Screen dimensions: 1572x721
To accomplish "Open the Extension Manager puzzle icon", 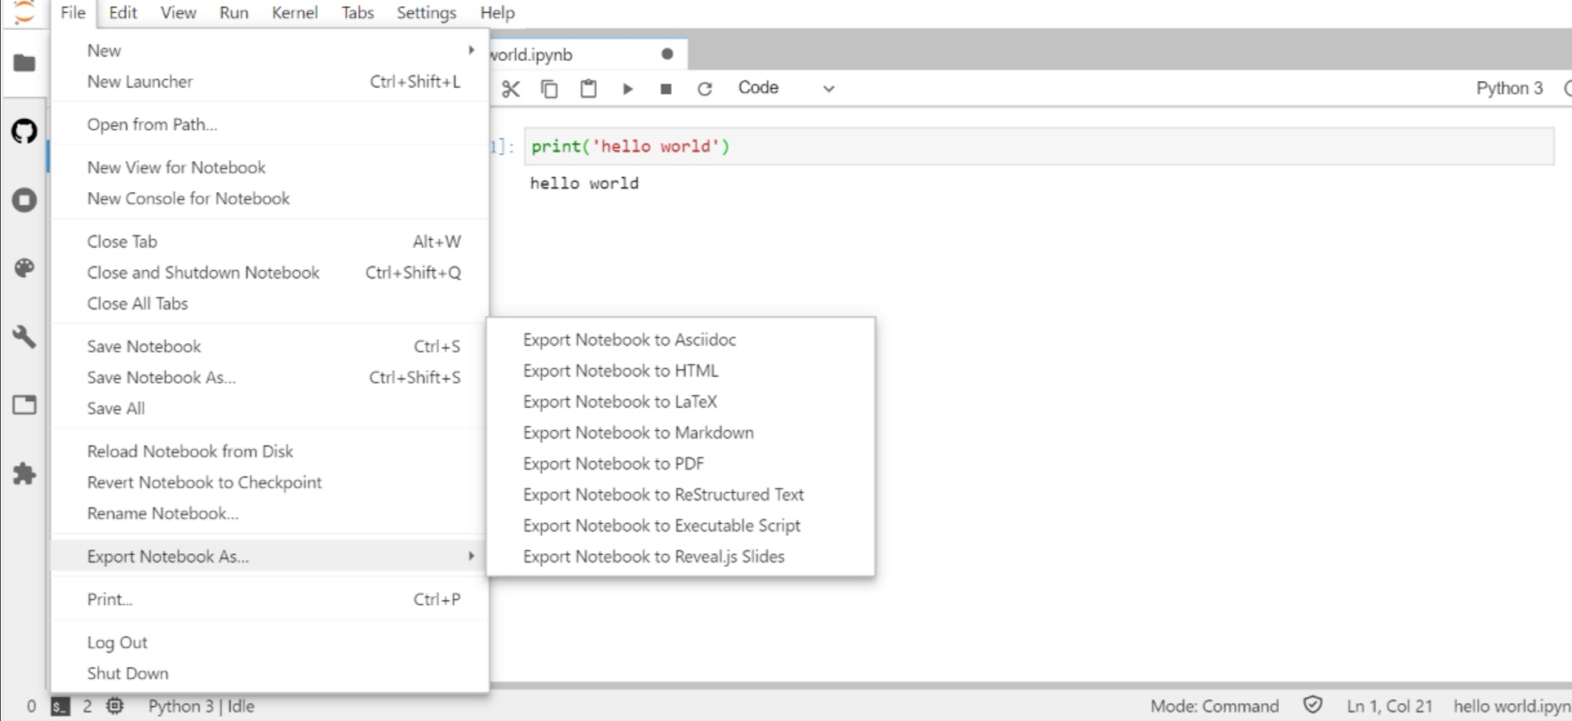I will pos(24,473).
